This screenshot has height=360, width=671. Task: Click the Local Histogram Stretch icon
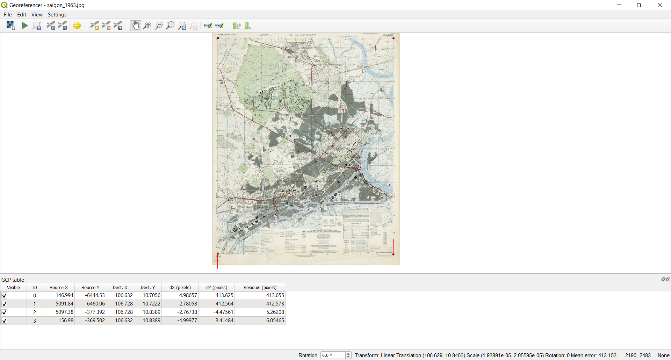[248, 26]
